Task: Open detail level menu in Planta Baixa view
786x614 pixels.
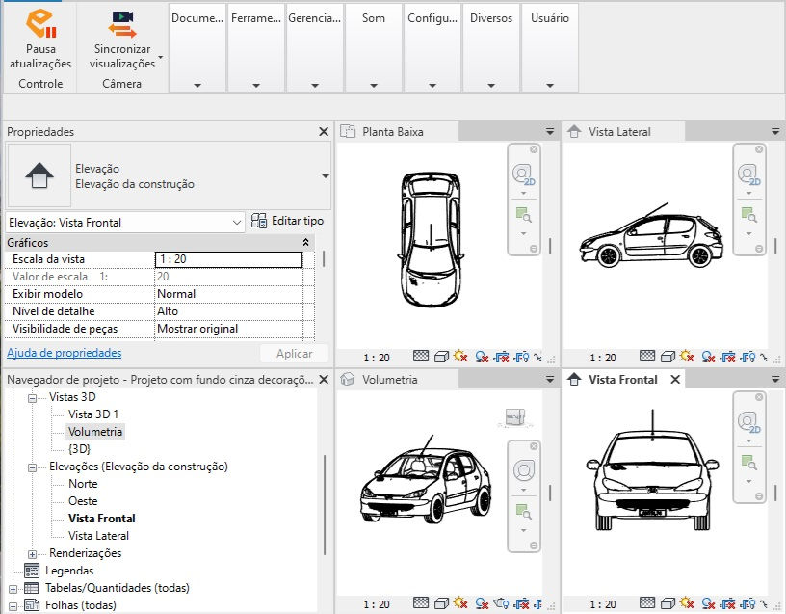Action: pos(421,357)
